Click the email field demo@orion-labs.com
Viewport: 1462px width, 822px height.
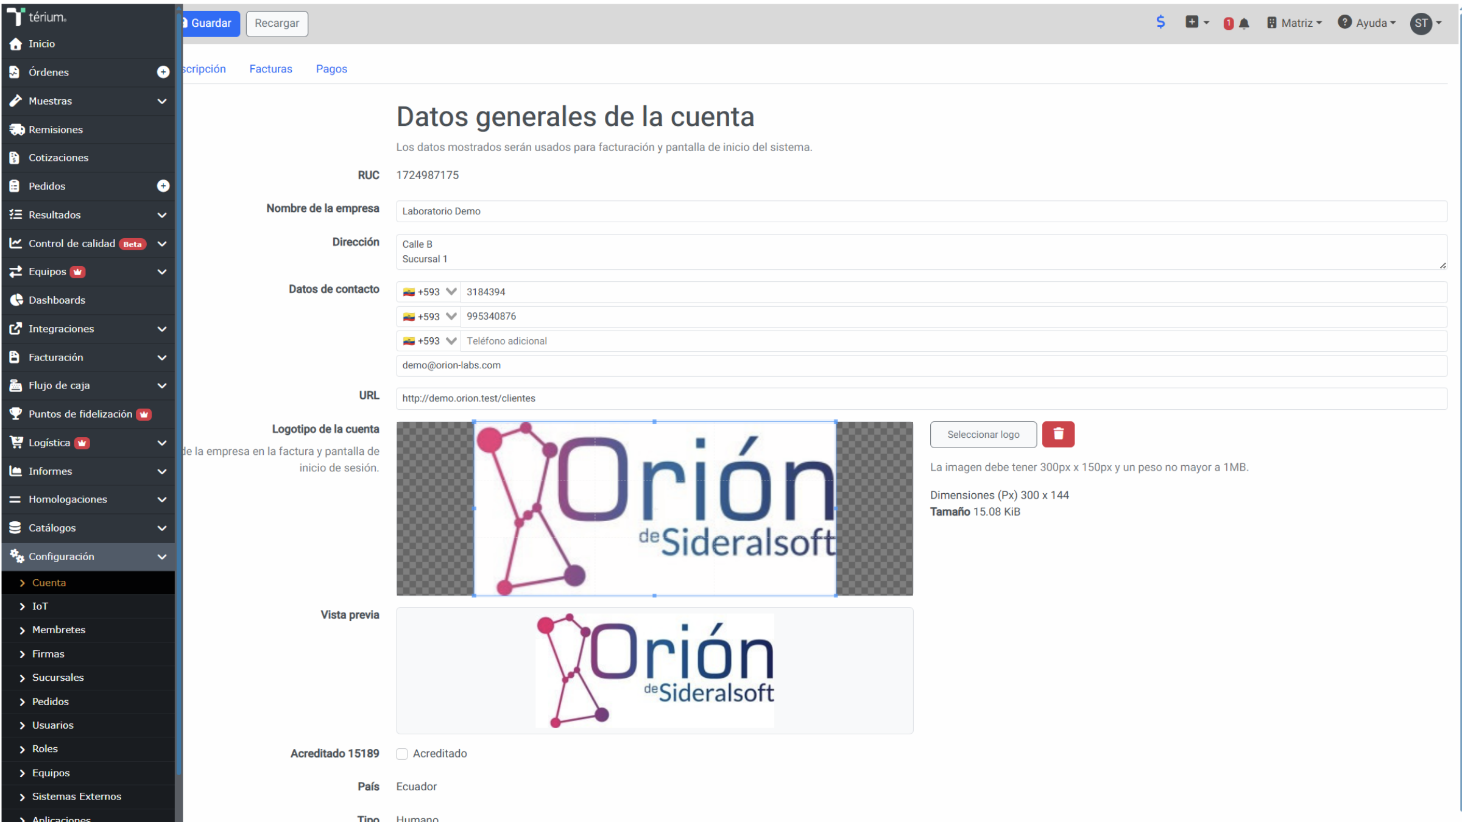(x=922, y=365)
